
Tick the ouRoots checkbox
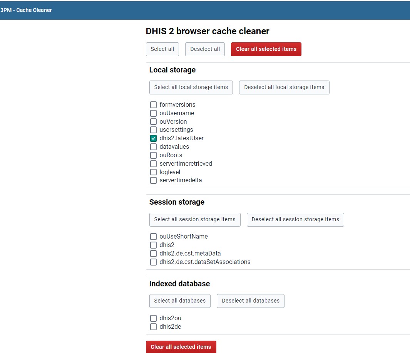154,155
